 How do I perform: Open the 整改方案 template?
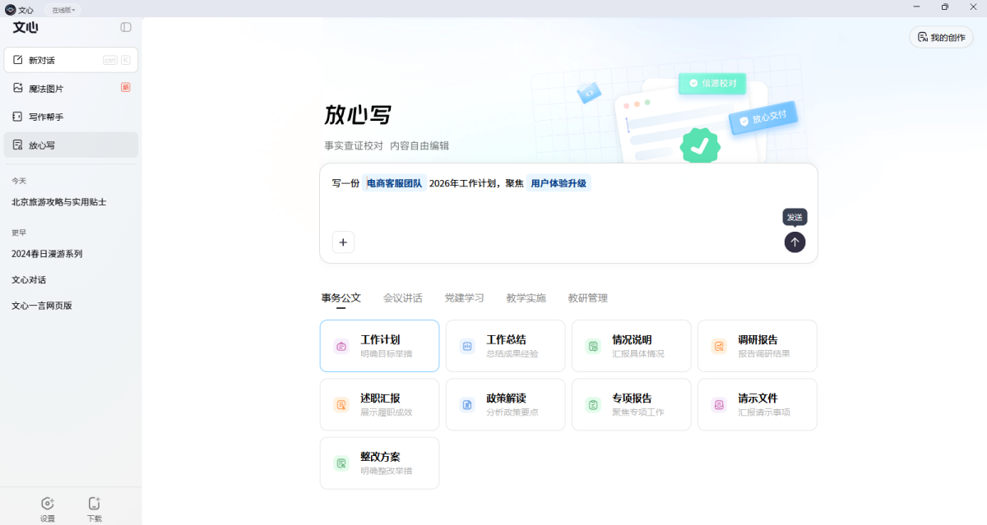click(379, 463)
